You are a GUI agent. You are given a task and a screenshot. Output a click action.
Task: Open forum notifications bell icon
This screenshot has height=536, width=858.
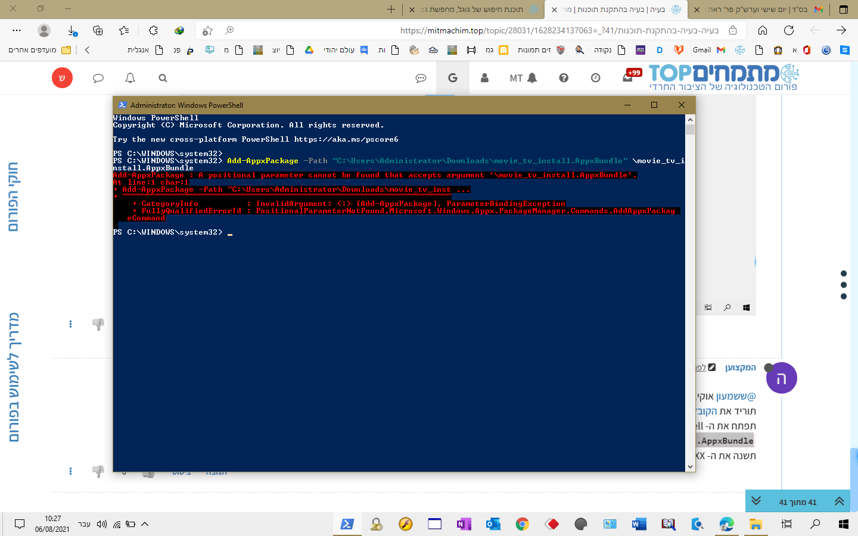130,78
